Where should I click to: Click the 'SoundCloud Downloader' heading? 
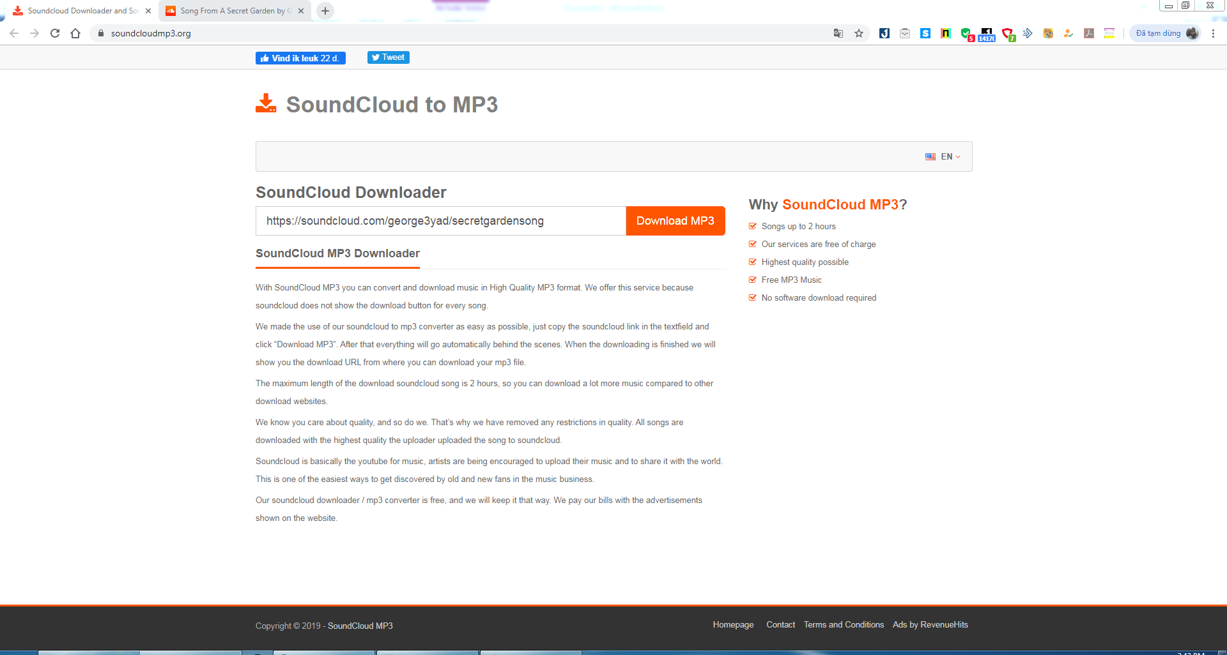pos(351,192)
